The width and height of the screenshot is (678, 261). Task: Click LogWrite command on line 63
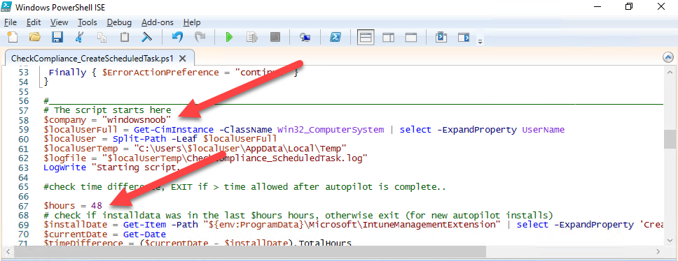tap(64, 167)
